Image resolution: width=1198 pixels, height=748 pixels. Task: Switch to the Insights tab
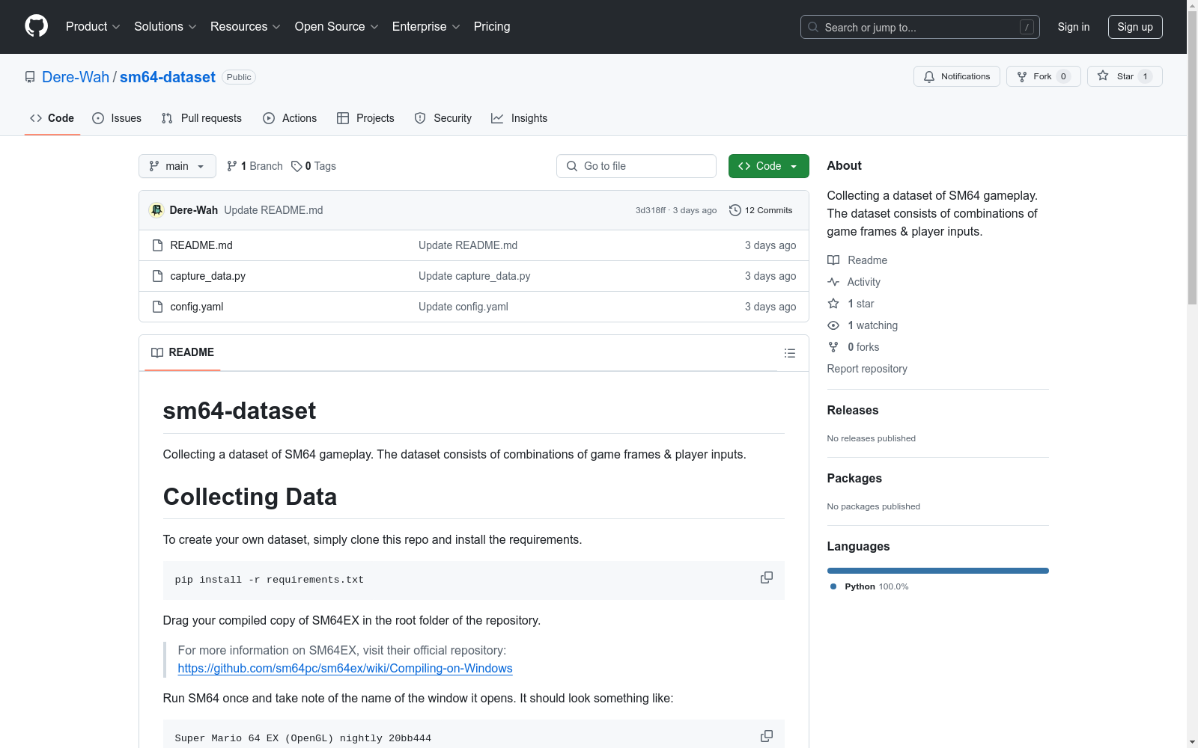(x=520, y=118)
